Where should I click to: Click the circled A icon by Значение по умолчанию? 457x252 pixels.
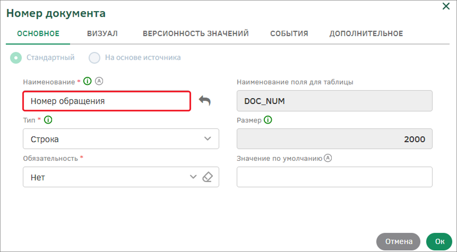[x=328, y=158]
